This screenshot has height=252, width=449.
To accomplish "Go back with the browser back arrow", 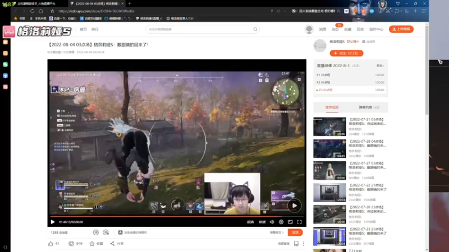I will click(16, 11).
